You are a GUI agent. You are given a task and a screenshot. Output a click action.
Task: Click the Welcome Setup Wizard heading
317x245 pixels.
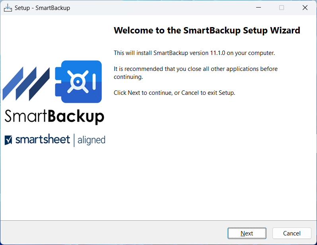pyautogui.click(x=207, y=31)
